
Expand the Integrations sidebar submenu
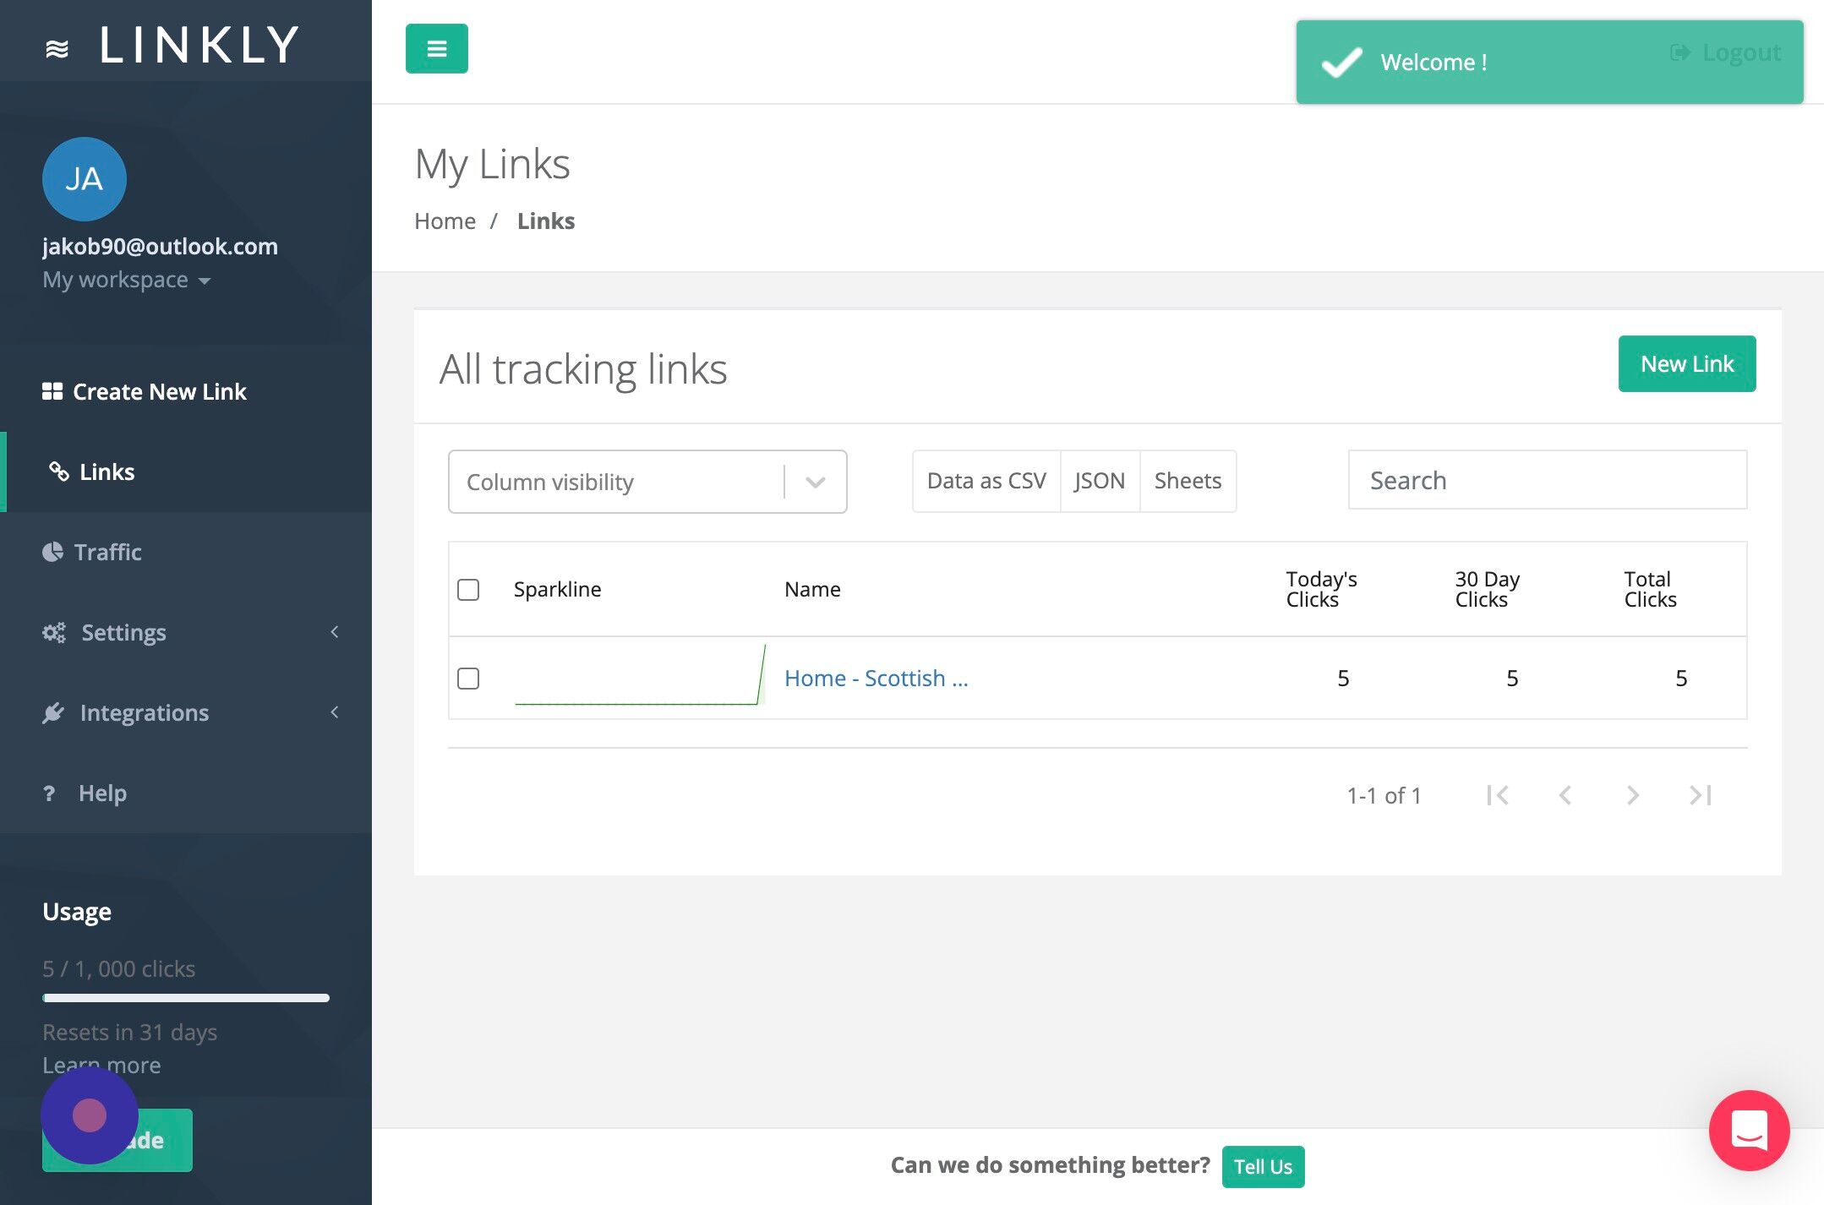tap(144, 712)
